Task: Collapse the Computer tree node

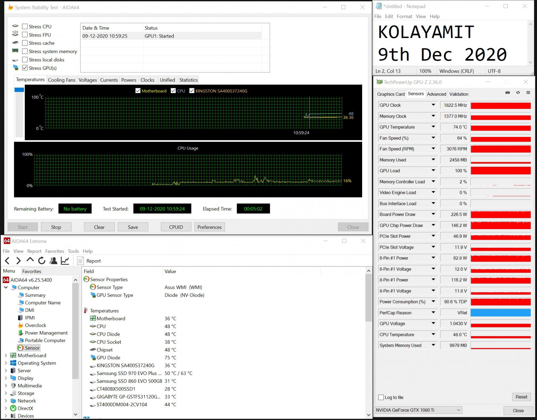Action: [x=6, y=287]
